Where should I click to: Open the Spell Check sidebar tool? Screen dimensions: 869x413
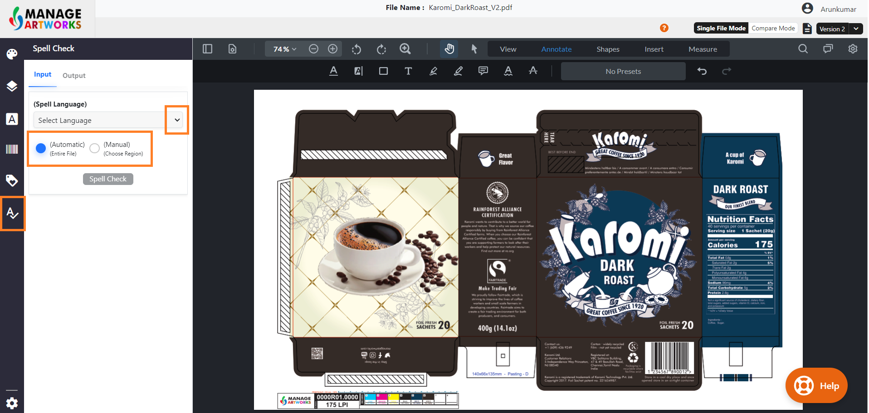12,213
